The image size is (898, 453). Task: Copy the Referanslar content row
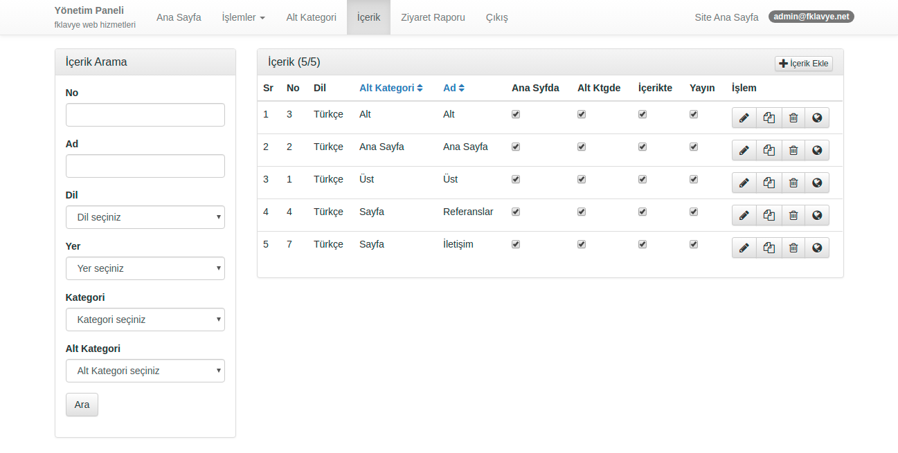[769, 215]
